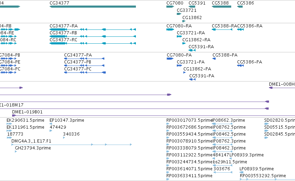This screenshot has width=295, height=181.
Task: Click the EP10347.3prime EST
Action: pyautogui.click(x=51, y=124)
